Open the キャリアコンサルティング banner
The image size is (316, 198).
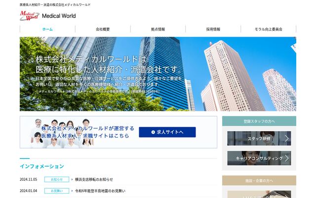pyautogui.click(x=259, y=158)
